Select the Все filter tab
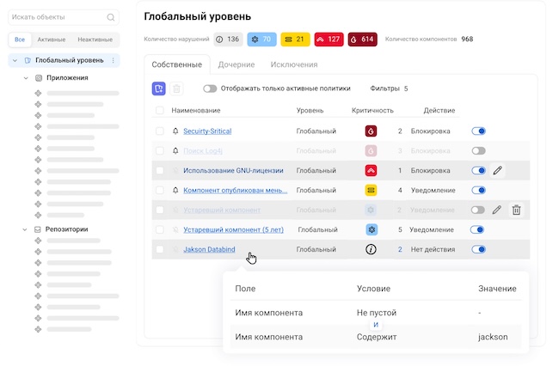The height and width of the screenshot is (366, 559). 20,40
